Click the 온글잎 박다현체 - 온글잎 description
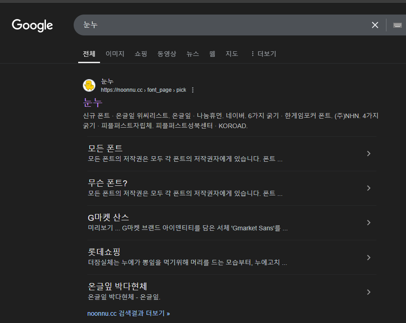Screen dimensions: 406x323 (x=124, y=297)
